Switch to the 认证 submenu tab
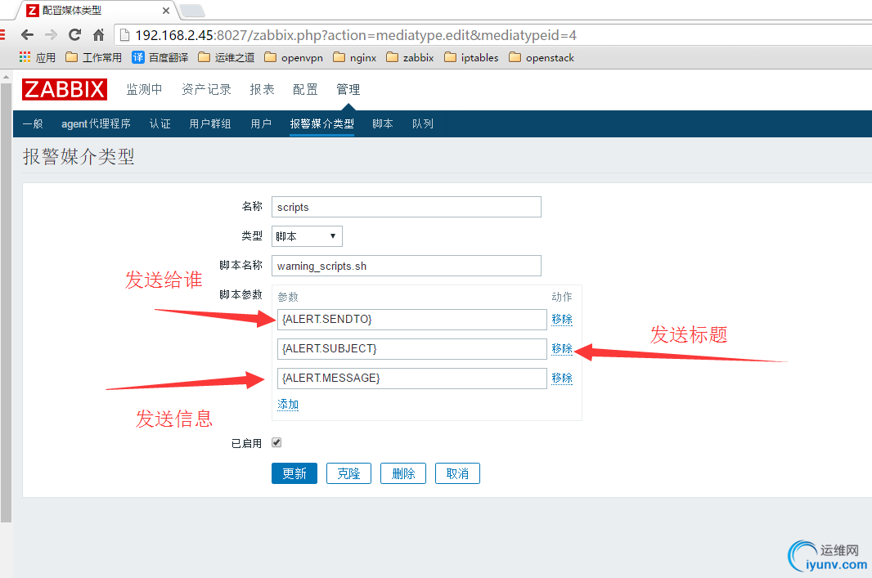The image size is (872, 578). coord(160,123)
